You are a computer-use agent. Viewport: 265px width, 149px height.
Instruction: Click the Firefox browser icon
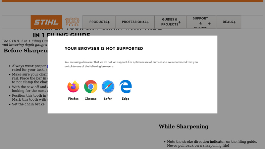[x=73, y=86]
